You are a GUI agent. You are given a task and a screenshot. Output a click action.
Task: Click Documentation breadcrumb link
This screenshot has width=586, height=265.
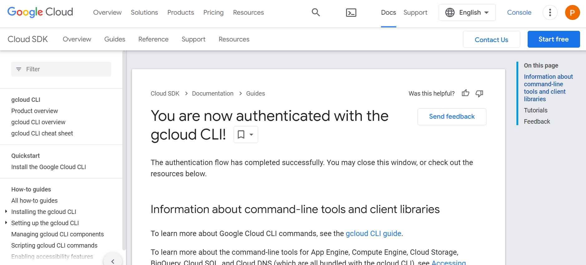click(213, 93)
